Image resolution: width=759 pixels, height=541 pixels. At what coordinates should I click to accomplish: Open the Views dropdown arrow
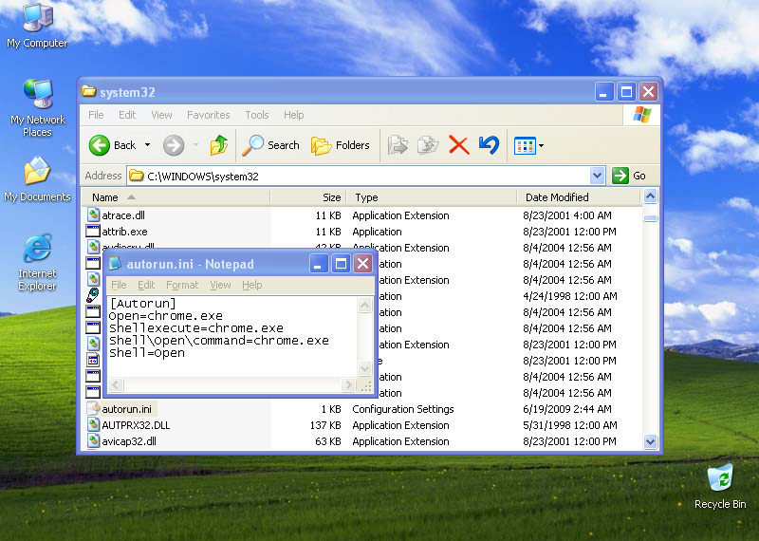click(x=541, y=145)
